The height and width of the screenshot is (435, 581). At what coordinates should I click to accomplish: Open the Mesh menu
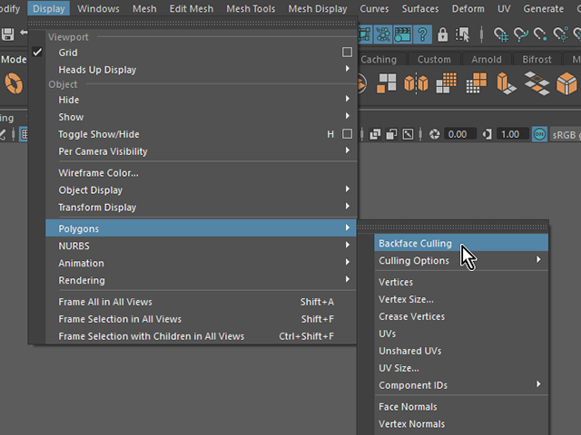coord(144,8)
